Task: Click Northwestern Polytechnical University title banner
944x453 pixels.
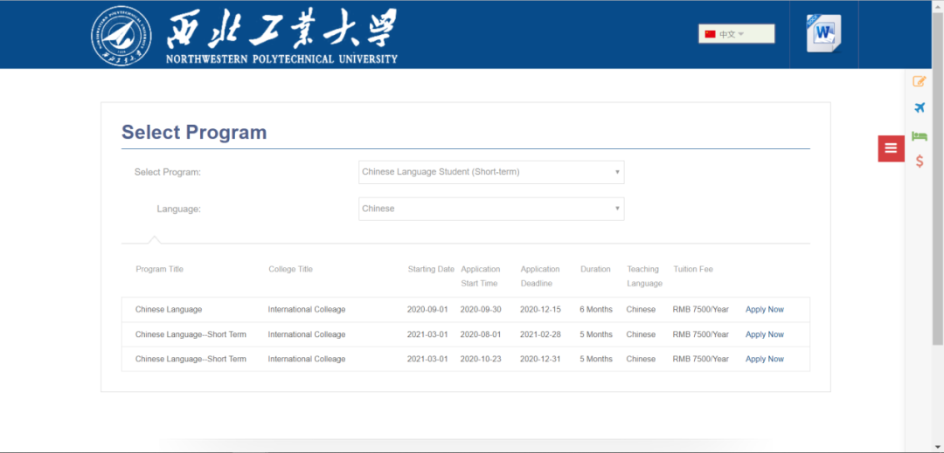Action: click(281, 36)
